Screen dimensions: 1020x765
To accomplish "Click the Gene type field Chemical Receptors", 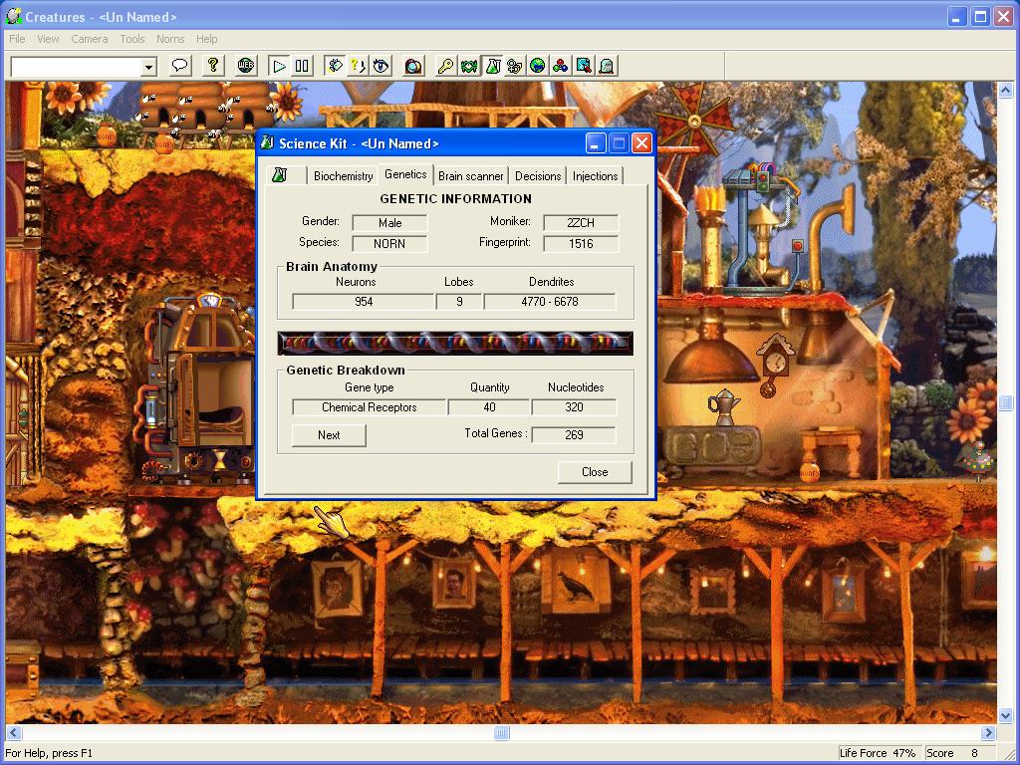I will click(x=369, y=407).
